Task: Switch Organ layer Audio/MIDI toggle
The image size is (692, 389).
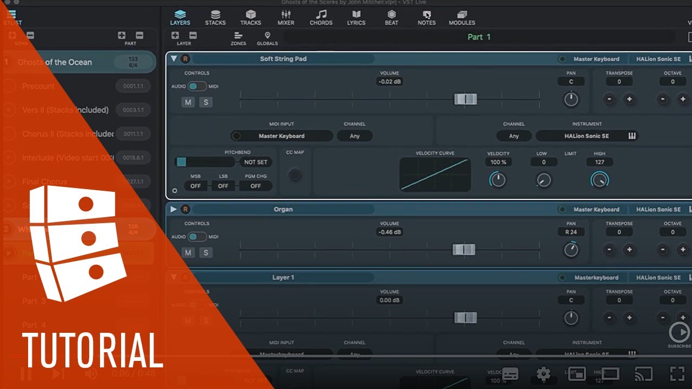Action: click(197, 236)
